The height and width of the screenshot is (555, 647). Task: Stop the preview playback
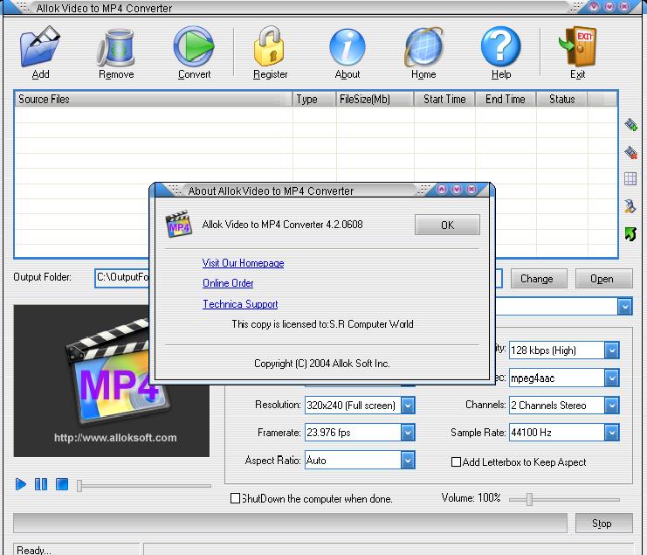coord(62,484)
